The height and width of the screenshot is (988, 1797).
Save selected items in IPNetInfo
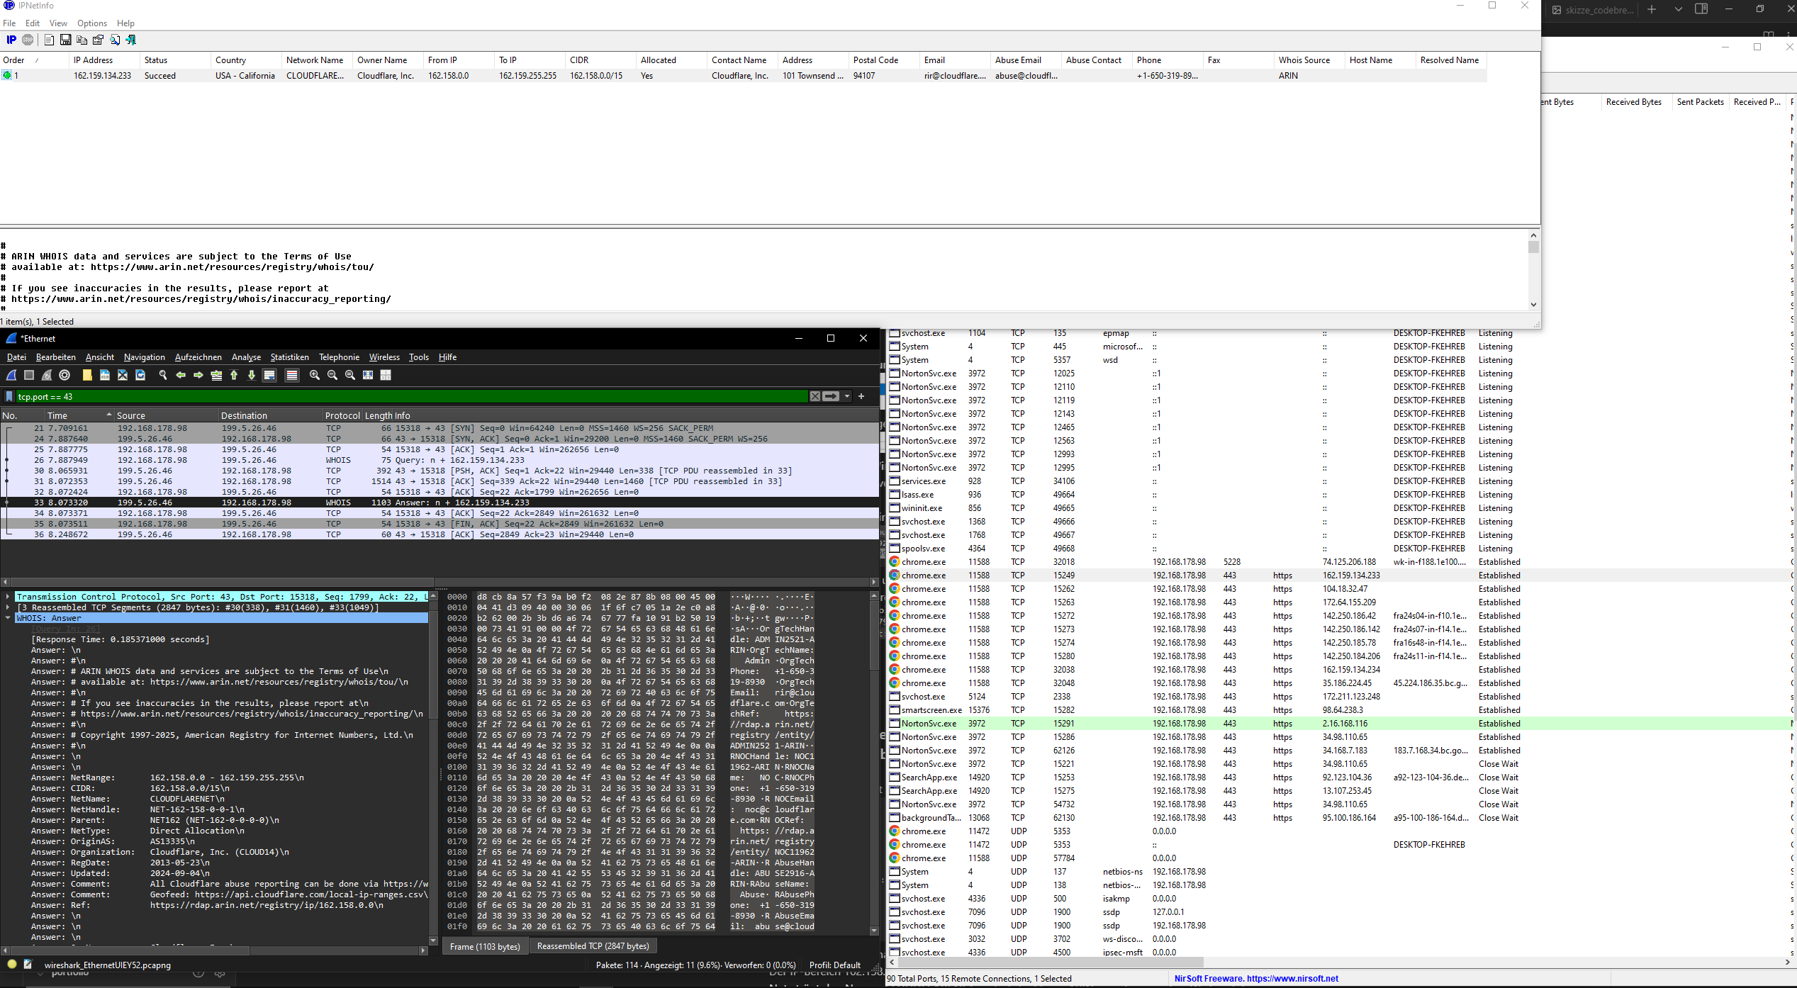tap(65, 40)
